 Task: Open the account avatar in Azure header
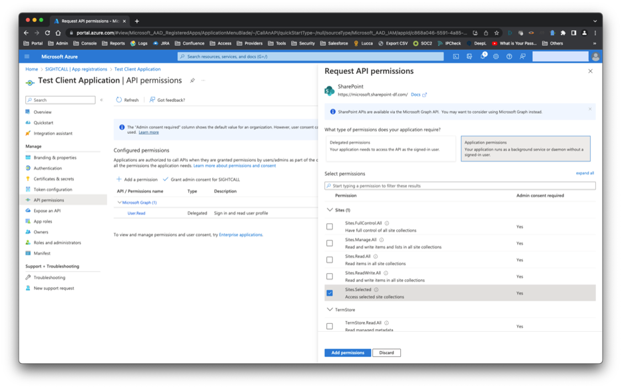(x=595, y=57)
